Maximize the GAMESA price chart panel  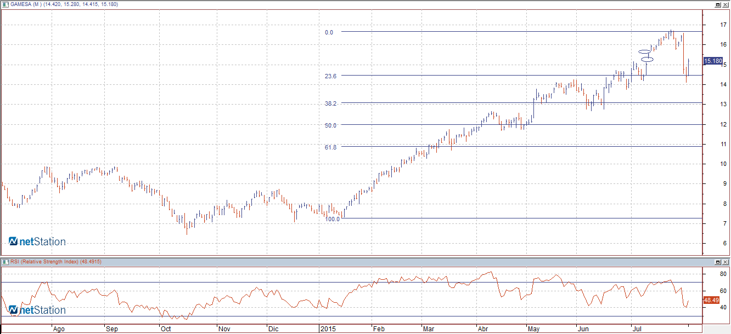(x=718, y=4)
